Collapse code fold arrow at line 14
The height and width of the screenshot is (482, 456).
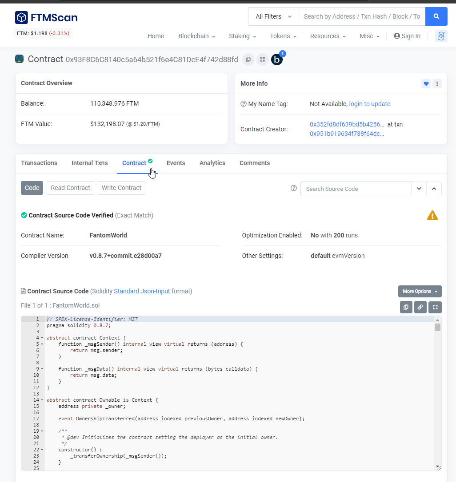42,400
